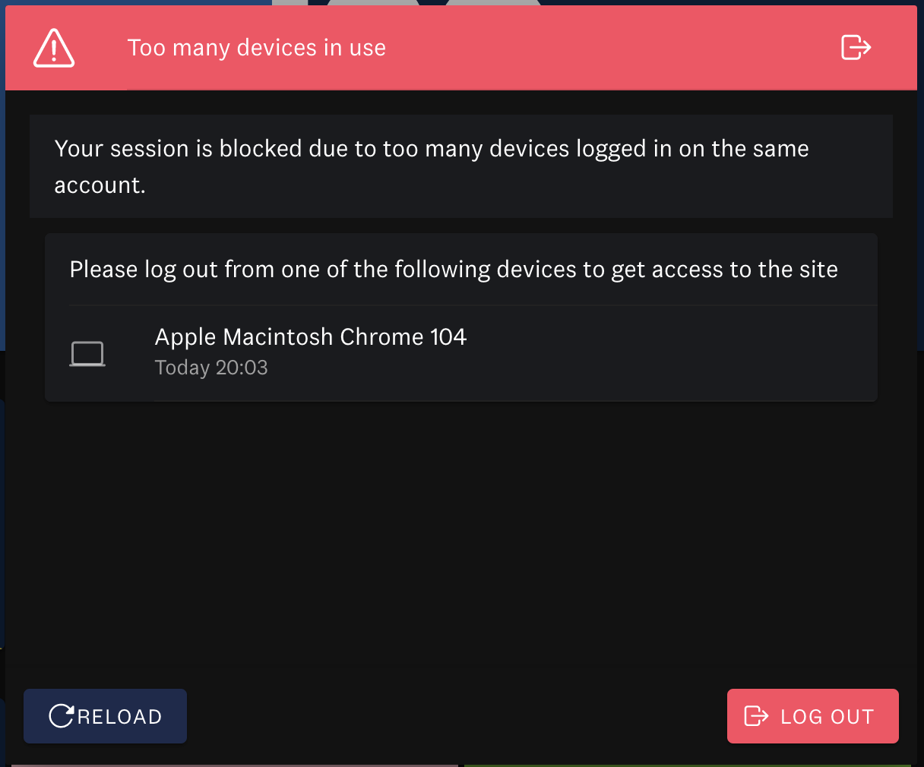Click the circular arrow icon beside RELOAD
The image size is (924, 767).
coord(61,716)
